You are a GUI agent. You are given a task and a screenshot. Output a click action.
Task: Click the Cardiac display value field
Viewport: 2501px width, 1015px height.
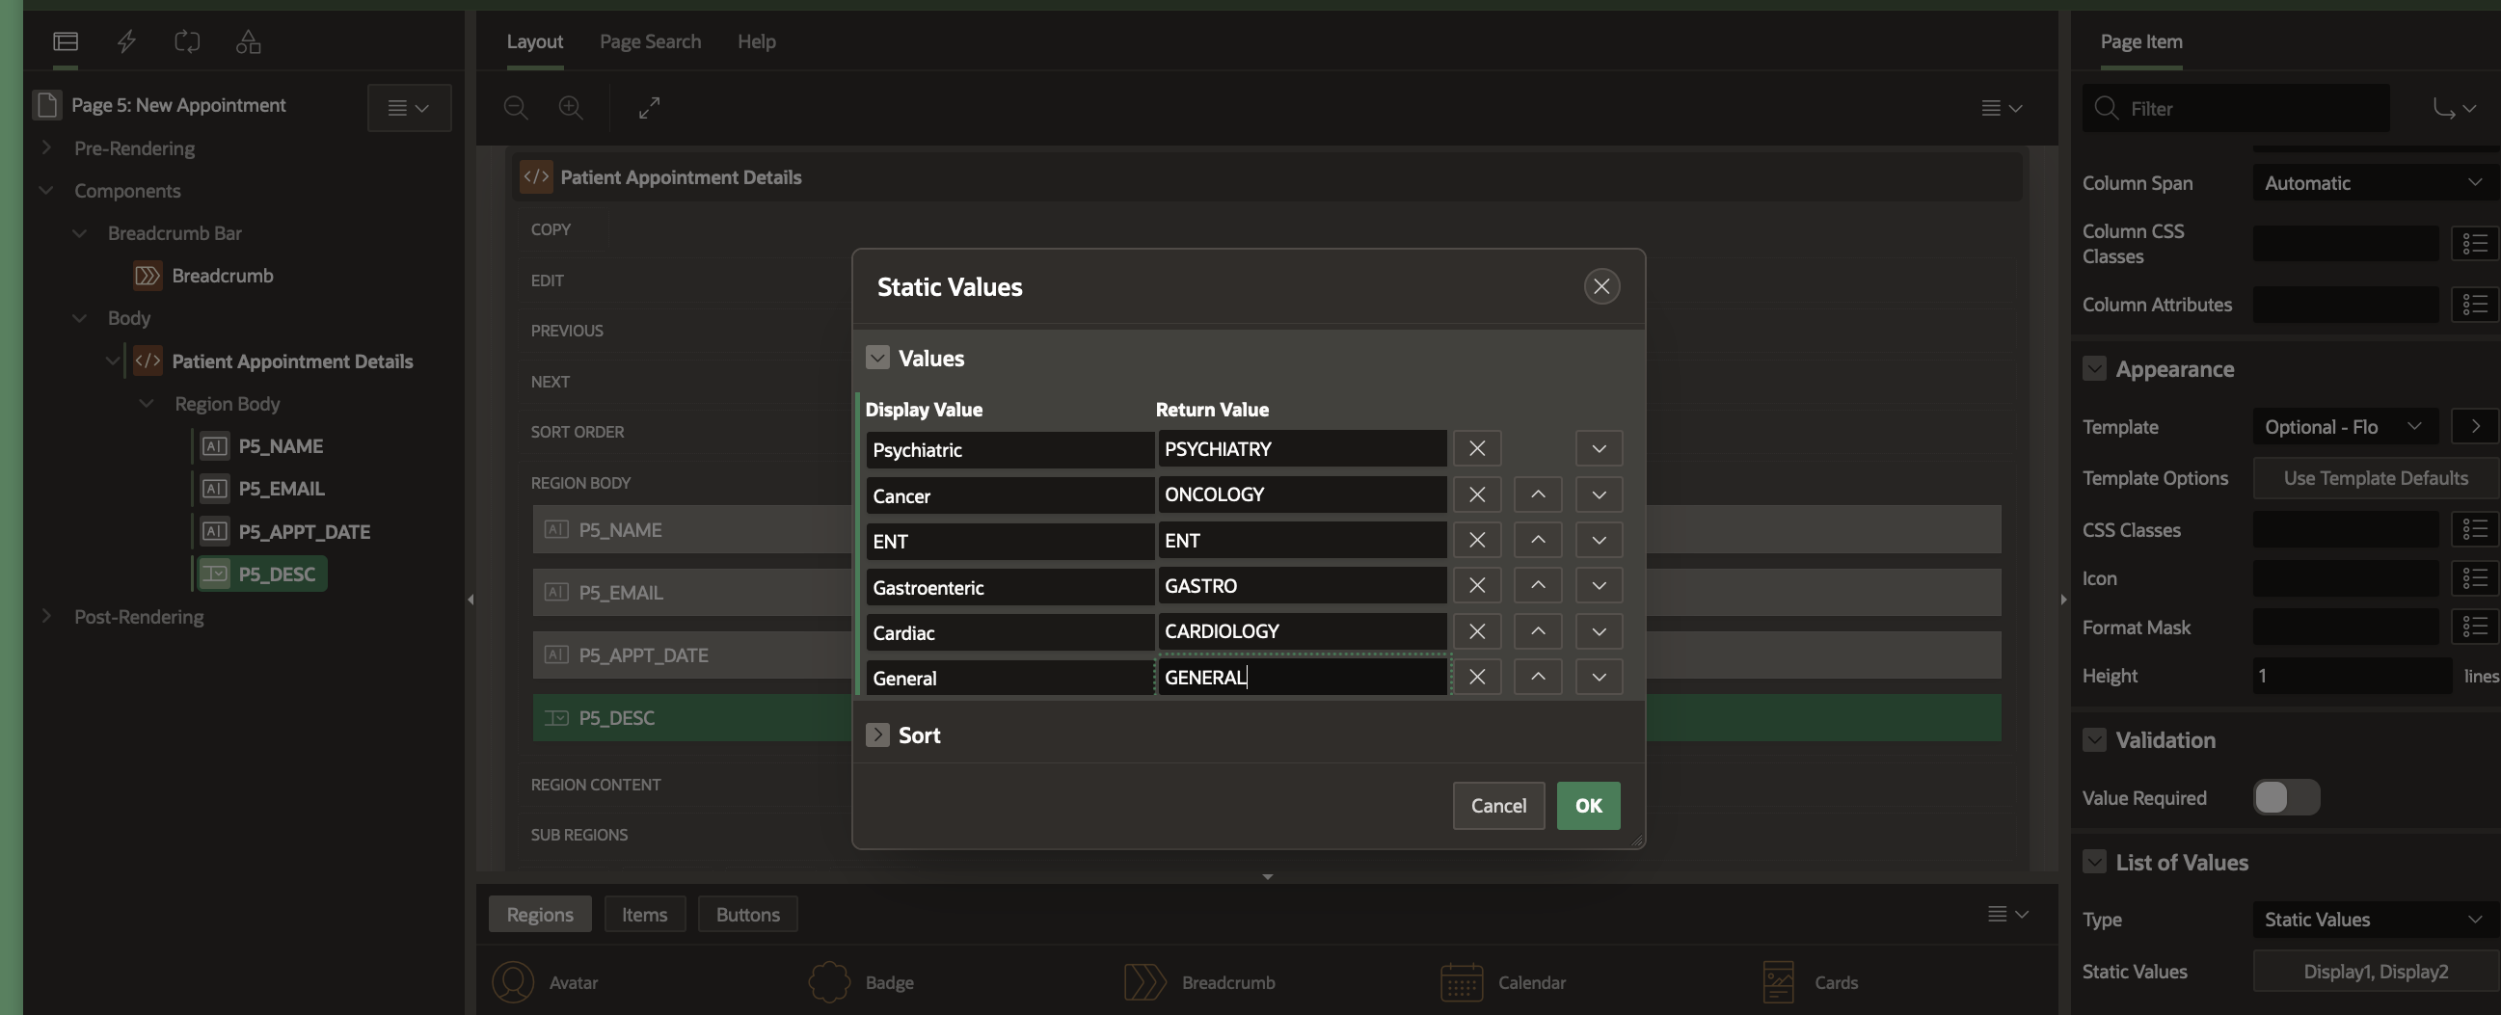(1008, 632)
